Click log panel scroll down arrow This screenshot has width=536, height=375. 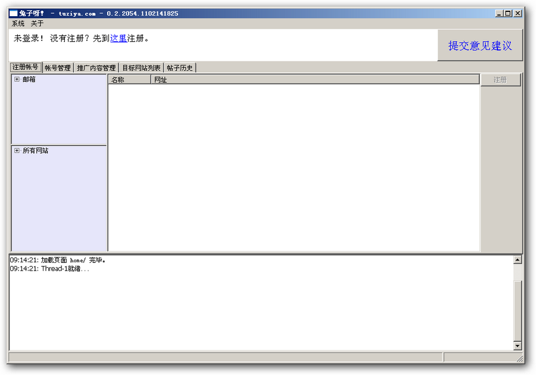click(x=517, y=346)
